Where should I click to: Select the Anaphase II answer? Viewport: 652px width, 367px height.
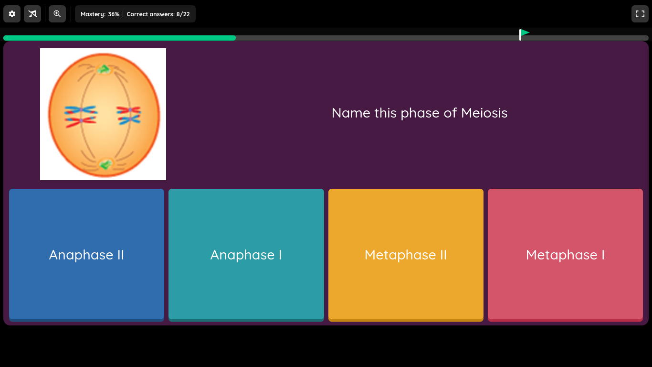[x=86, y=255]
